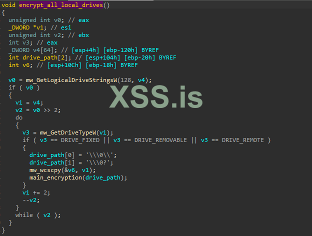Click the while keyword at loop end
Screen dimensions: 312x236
tap(24, 215)
